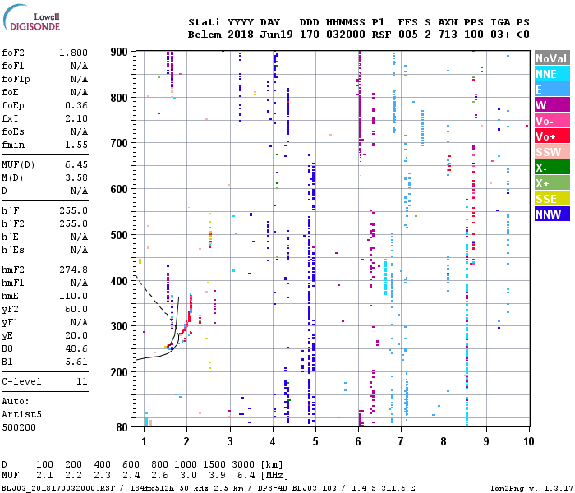Select the W purple legend swatch
The image size is (575, 493).
point(552,105)
